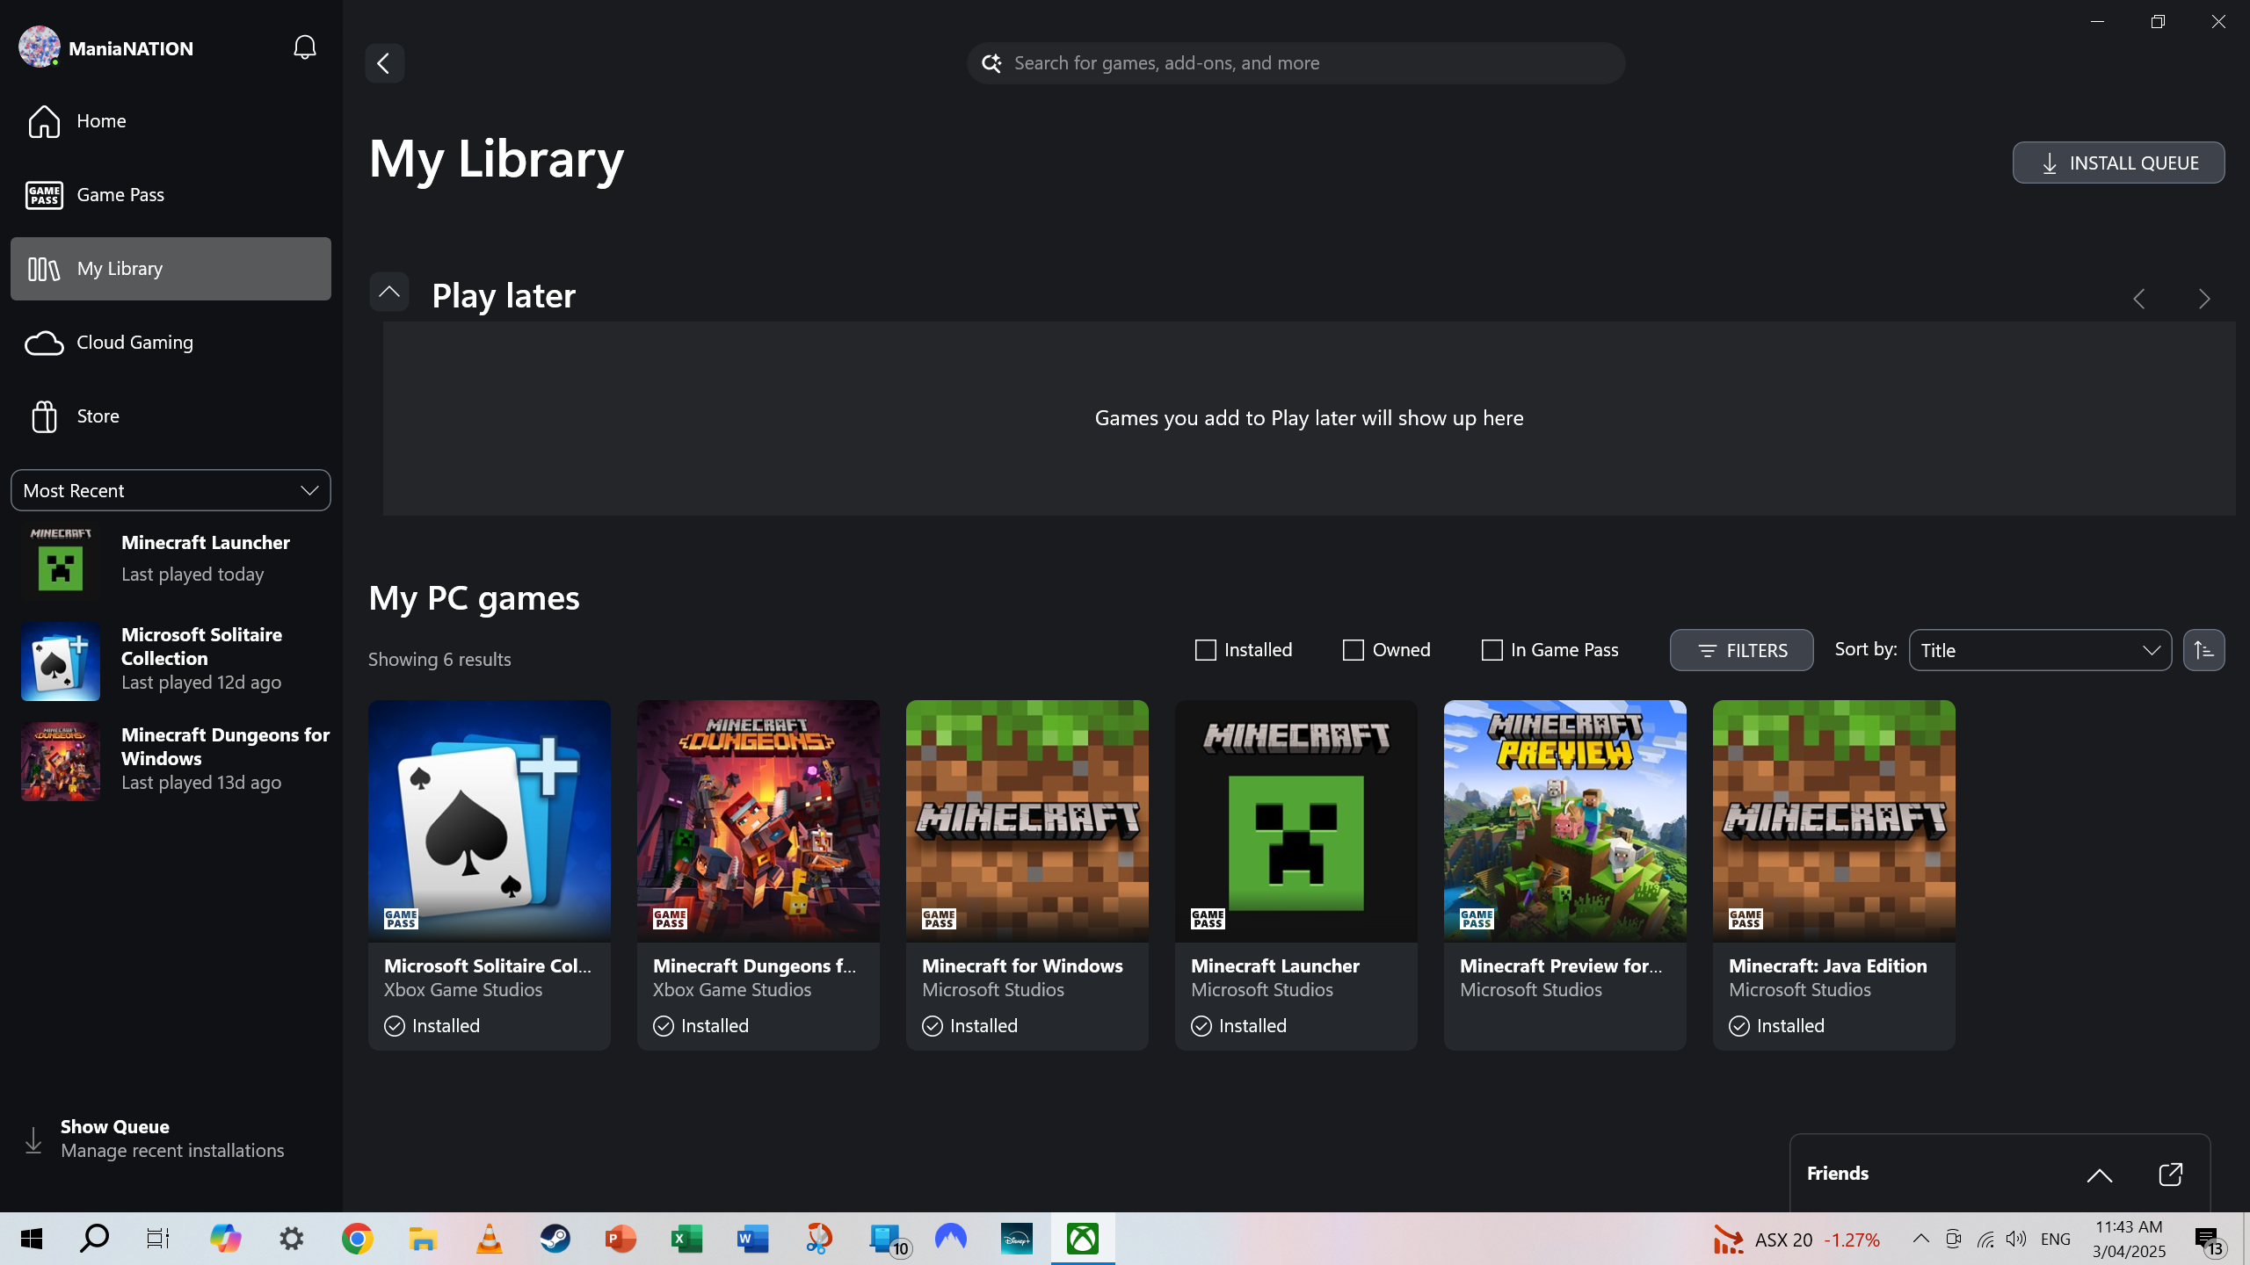Click the ManiaNATION profile avatar
2250x1265 pixels.
click(x=40, y=47)
